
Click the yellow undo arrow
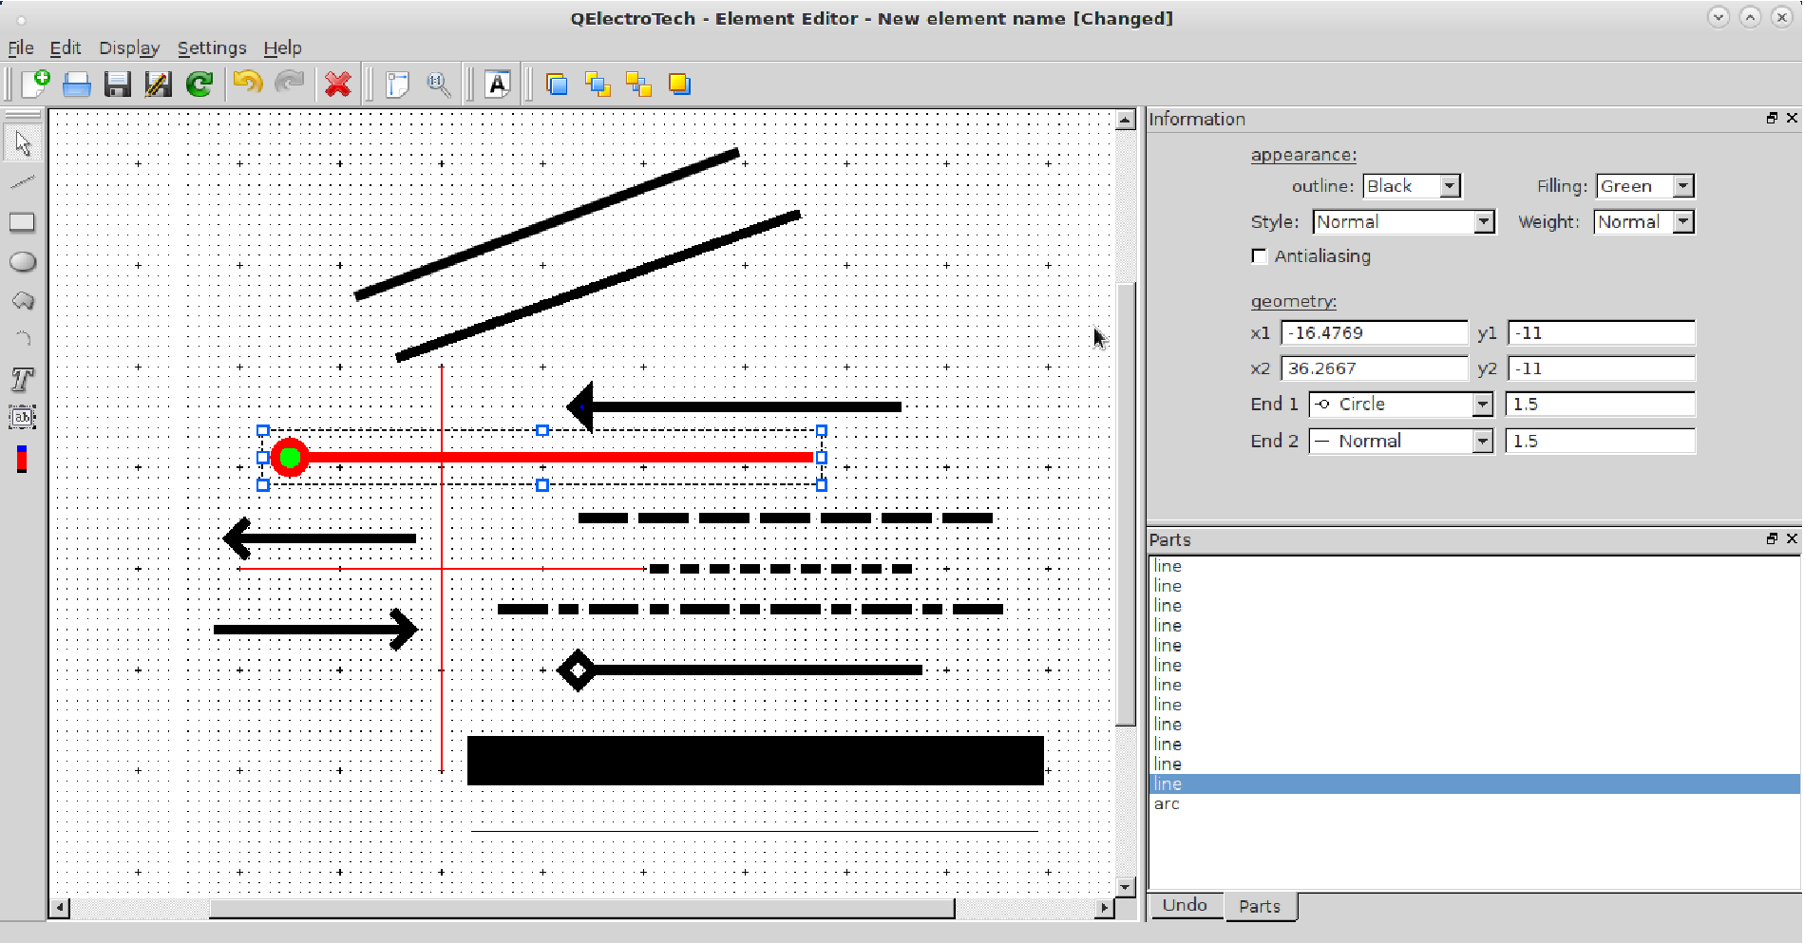(247, 85)
